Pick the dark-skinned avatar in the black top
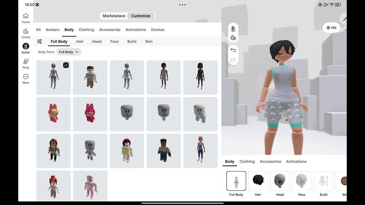 tap(200, 77)
